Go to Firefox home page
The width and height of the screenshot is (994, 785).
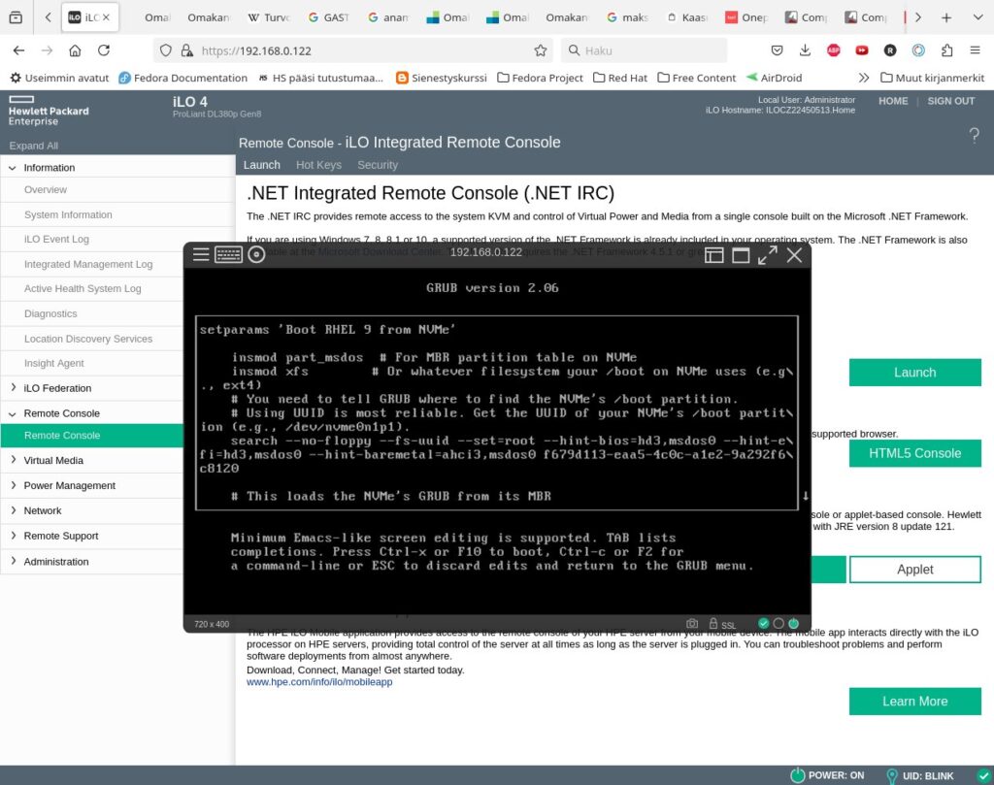point(75,50)
